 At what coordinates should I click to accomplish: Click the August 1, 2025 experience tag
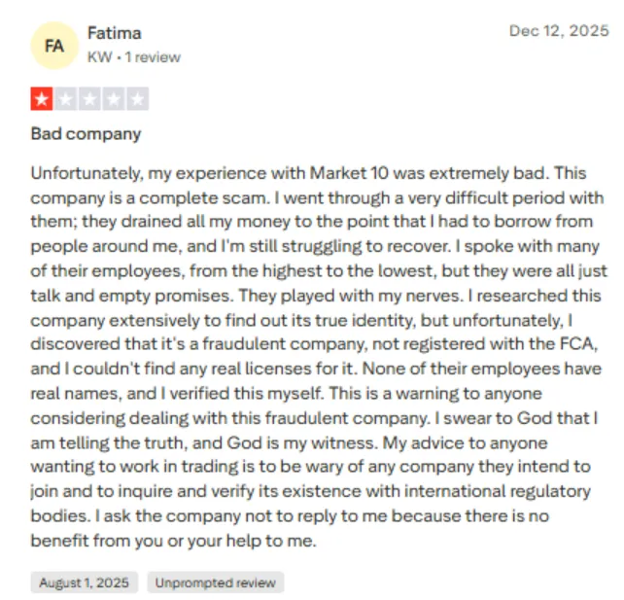[84, 582]
